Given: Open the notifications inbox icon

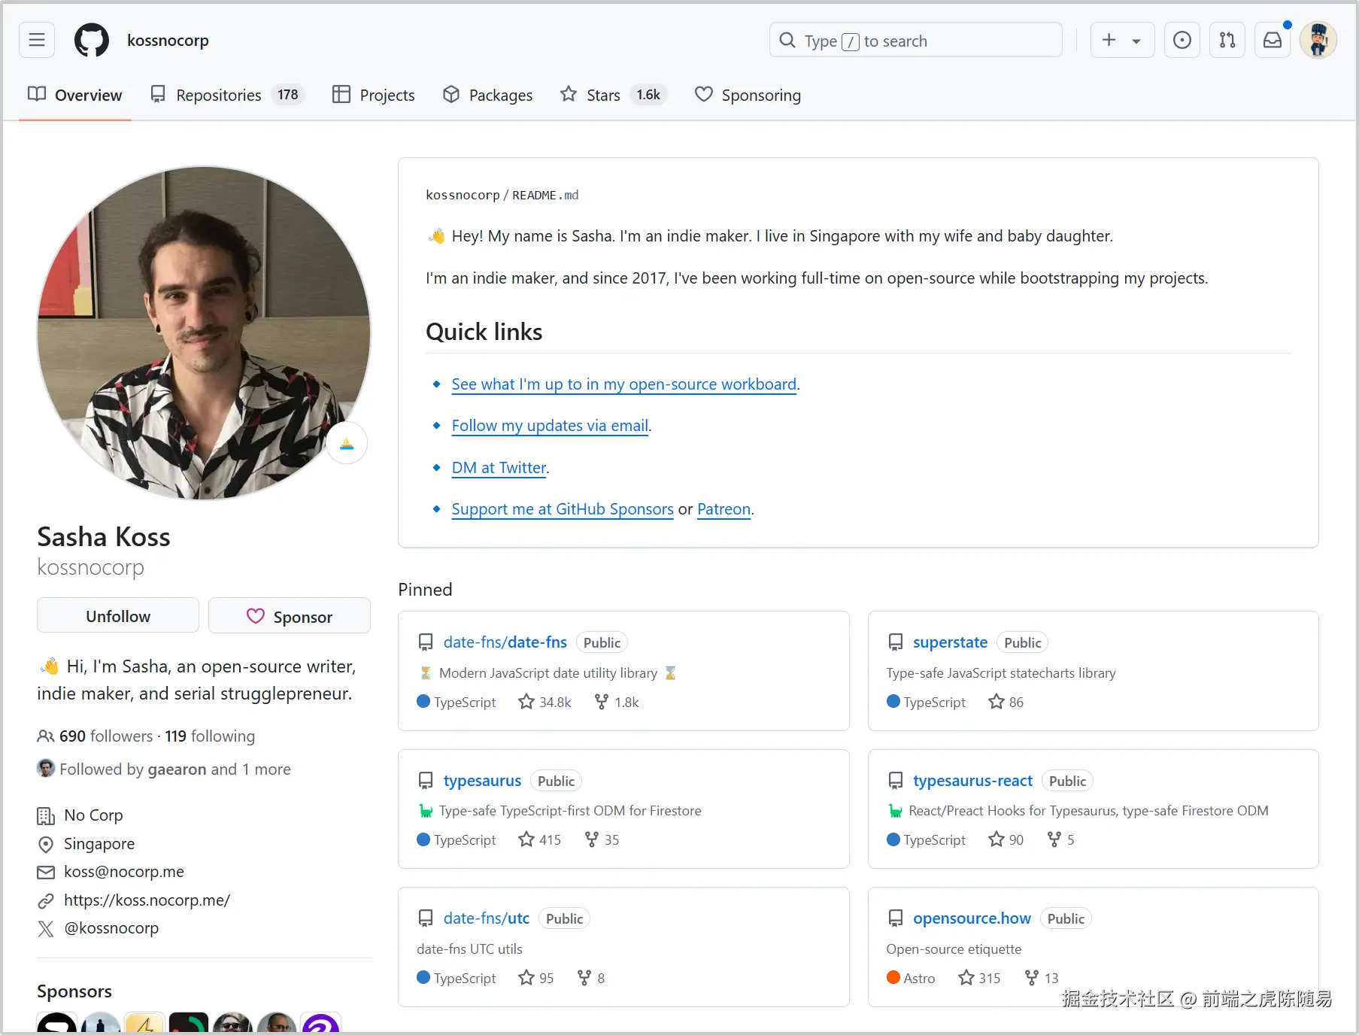Looking at the screenshot, I should coord(1272,40).
